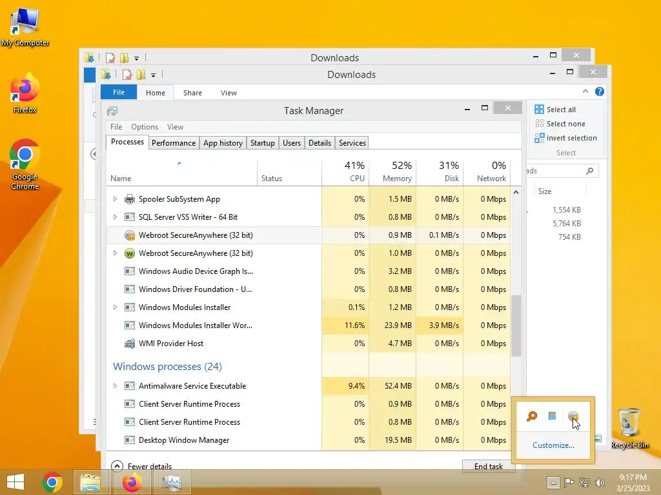Click the Task Manager taskbar icon
The height and width of the screenshot is (495, 661).
[x=172, y=482]
